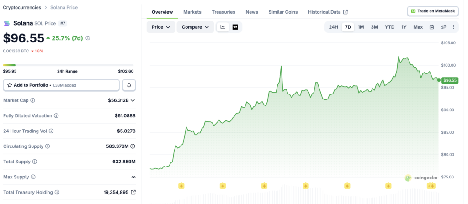Screen dimensions: 468x204
Task: Switch to TradingView chart icon
Action: click(x=235, y=27)
